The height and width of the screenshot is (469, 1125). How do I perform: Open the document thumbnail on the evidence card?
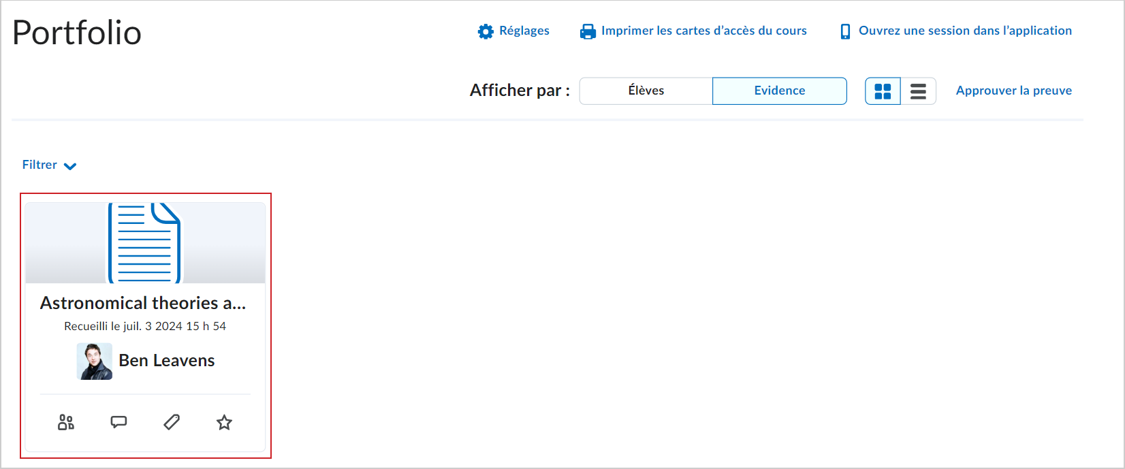tap(145, 243)
